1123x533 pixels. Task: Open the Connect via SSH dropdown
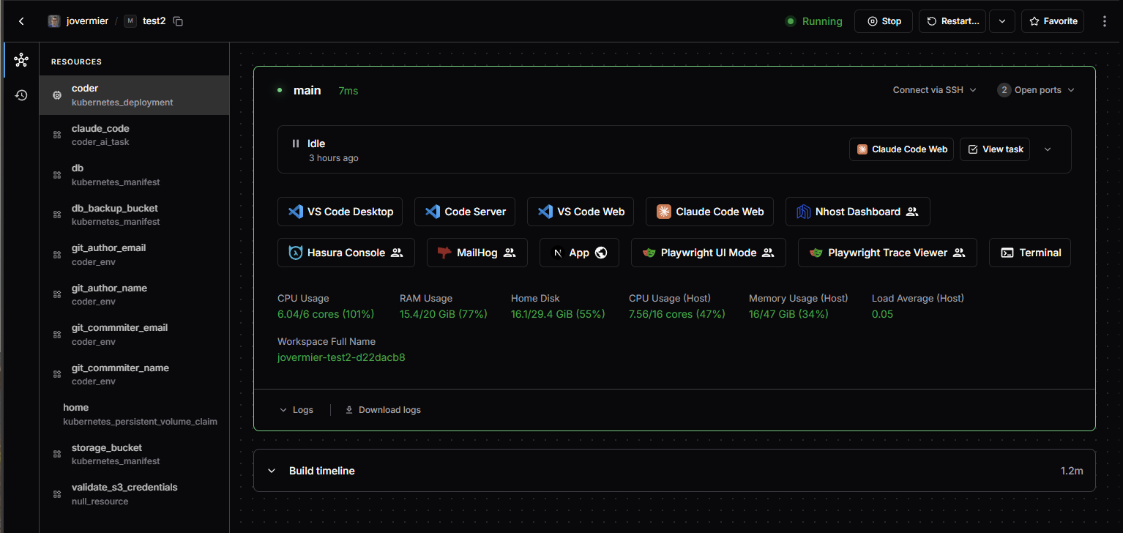pos(934,90)
